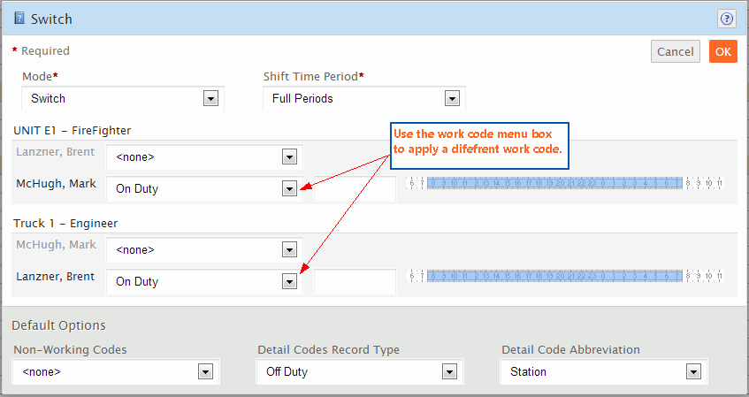749x397 pixels.
Task: Open Lanzner, Brent On Duty dropdown in Truck 1
Action: 288,281
